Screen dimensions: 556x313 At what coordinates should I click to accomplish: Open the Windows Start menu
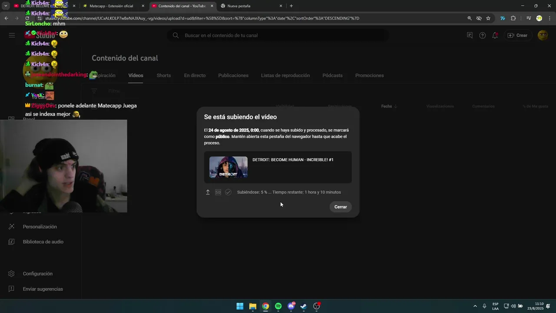[x=240, y=306]
